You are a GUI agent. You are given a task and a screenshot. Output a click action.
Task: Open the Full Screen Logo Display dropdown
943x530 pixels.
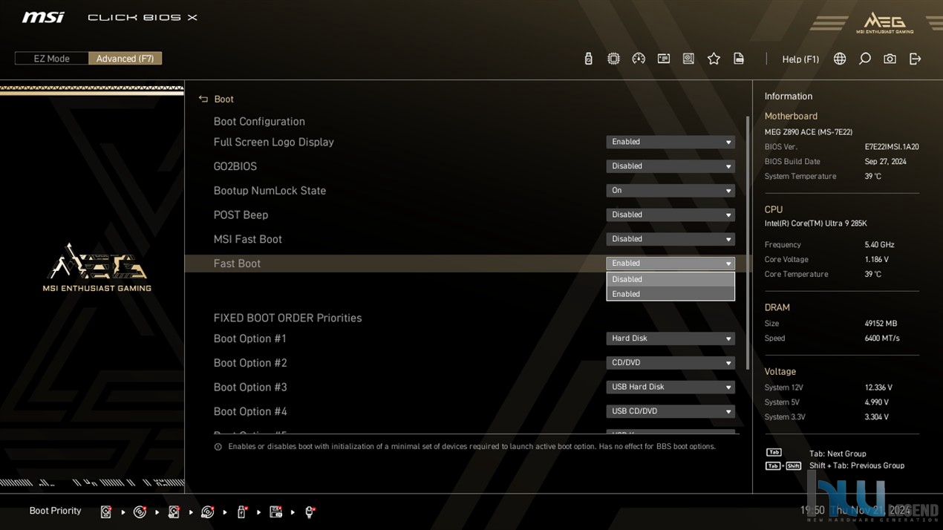670,142
